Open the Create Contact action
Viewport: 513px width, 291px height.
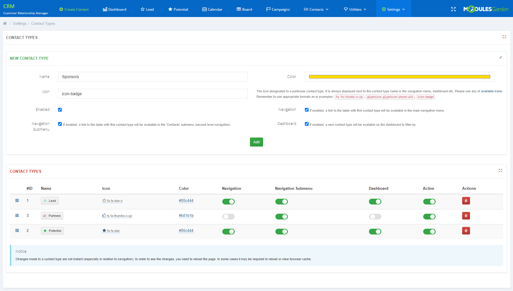click(74, 9)
